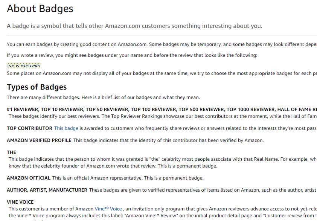The height and width of the screenshot is (221, 317).
Task: Click the AMAZON VERIFIED PROFILE label
Action: (x=39, y=140)
